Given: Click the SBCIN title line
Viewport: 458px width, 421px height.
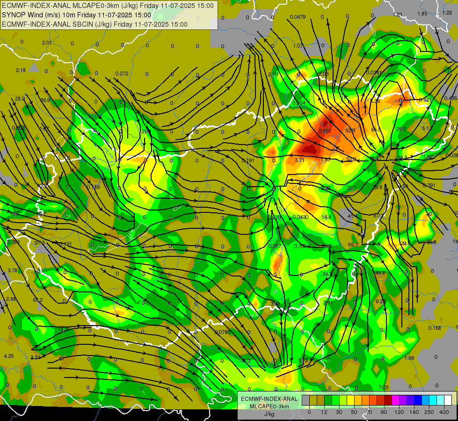Looking at the screenshot, I should click(x=95, y=24).
